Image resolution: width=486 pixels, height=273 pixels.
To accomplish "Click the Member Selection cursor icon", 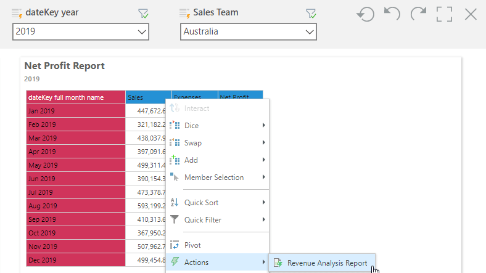I will [x=175, y=177].
